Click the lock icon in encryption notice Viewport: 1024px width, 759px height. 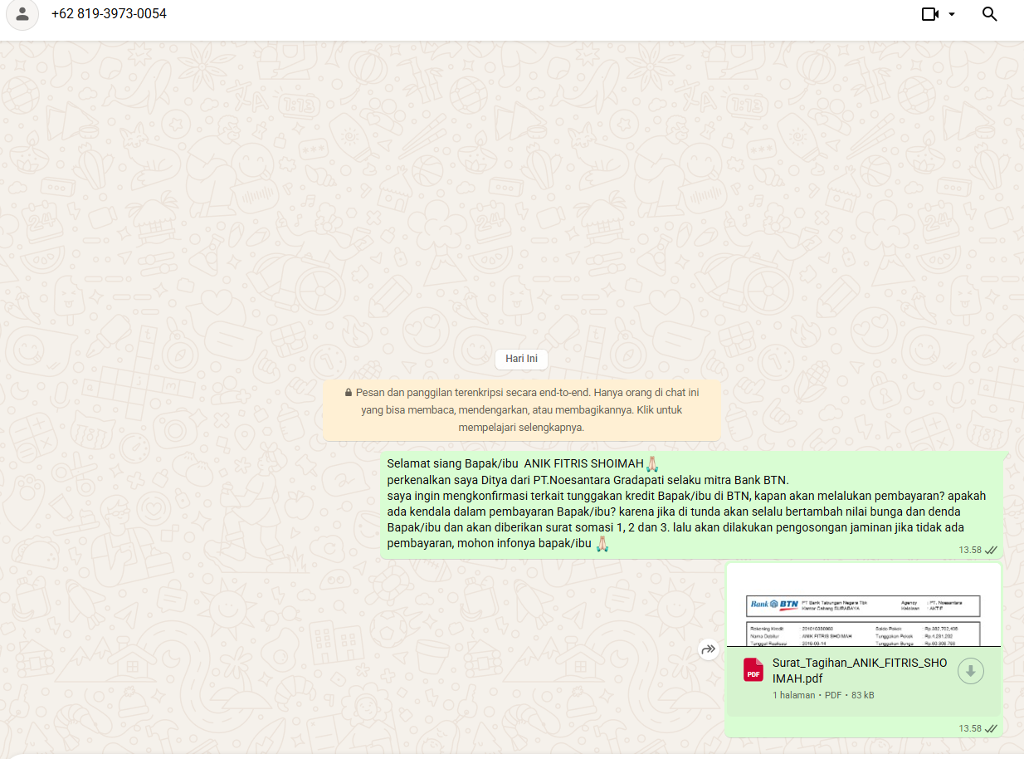point(349,393)
